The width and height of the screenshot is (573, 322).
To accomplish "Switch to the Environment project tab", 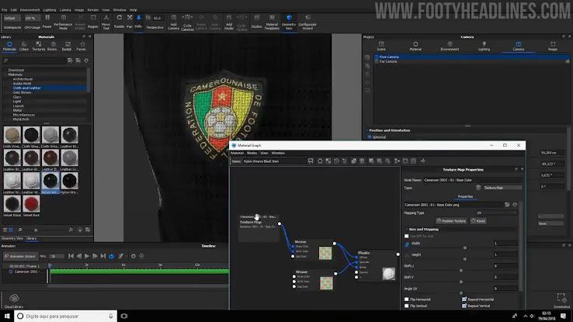I will click(x=450, y=46).
